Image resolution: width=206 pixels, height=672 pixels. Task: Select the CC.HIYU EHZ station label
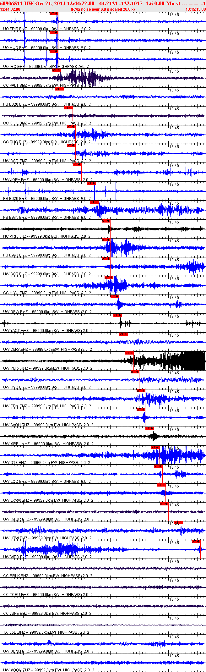[47, 293]
